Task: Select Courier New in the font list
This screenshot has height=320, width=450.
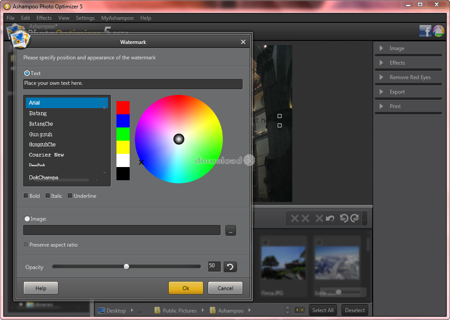Action: pyautogui.click(x=47, y=155)
